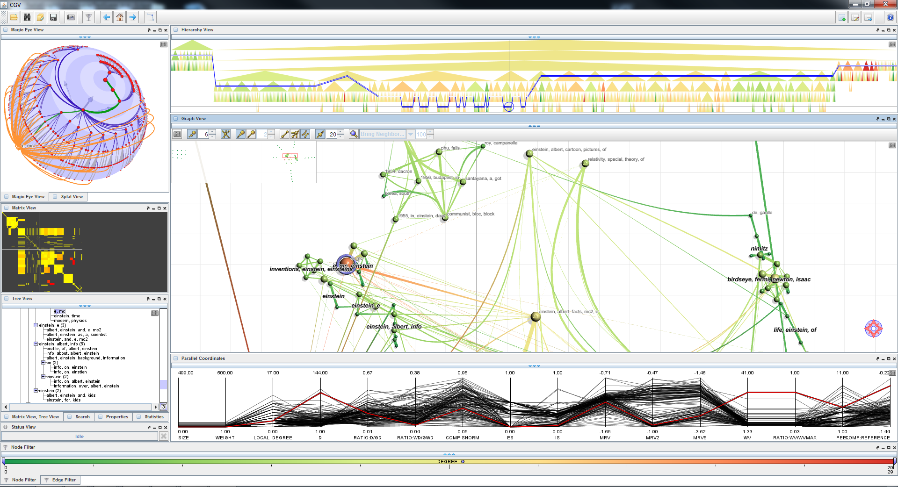The width and height of the screenshot is (898, 487).
Task: Click the home icon in the main toolbar
Action: pyautogui.click(x=120, y=17)
